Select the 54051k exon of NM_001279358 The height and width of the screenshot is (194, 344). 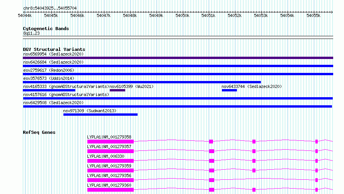pos(211,142)
